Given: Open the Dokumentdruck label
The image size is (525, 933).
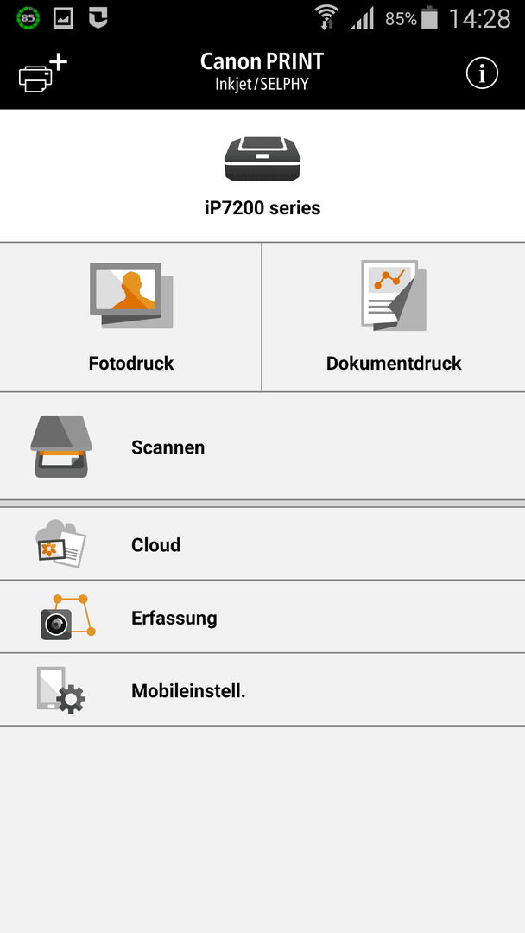Looking at the screenshot, I should pyautogui.click(x=394, y=364).
